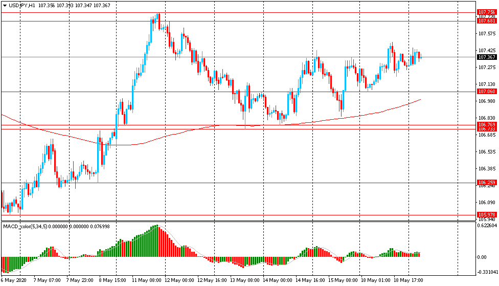This screenshot has width=499, height=286.
Task: Click the 106.090 price scale value
Action: click(487, 202)
